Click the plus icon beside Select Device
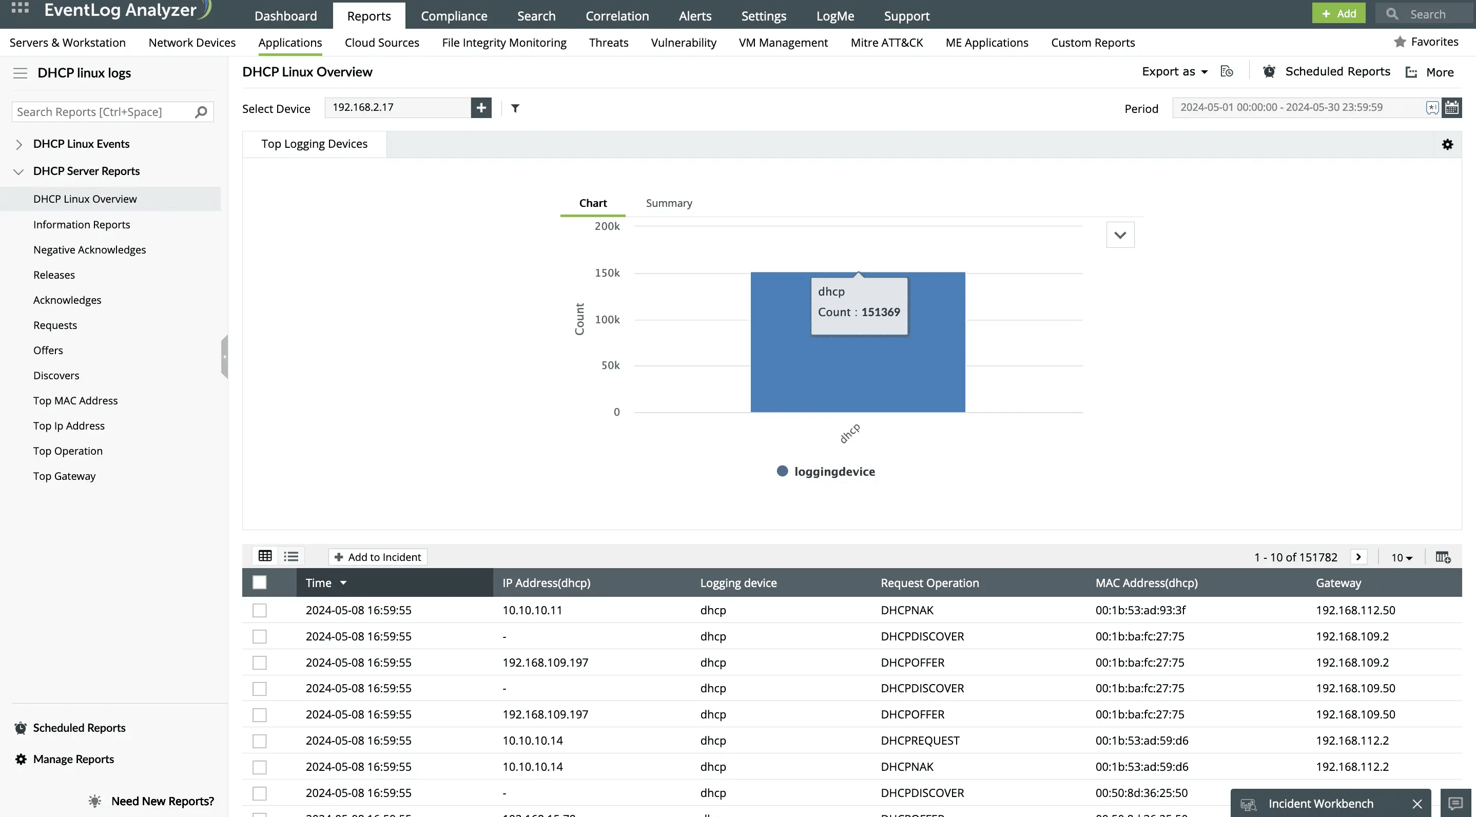This screenshot has width=1476, height=817. pyautogui.click(x=481, y=108)
